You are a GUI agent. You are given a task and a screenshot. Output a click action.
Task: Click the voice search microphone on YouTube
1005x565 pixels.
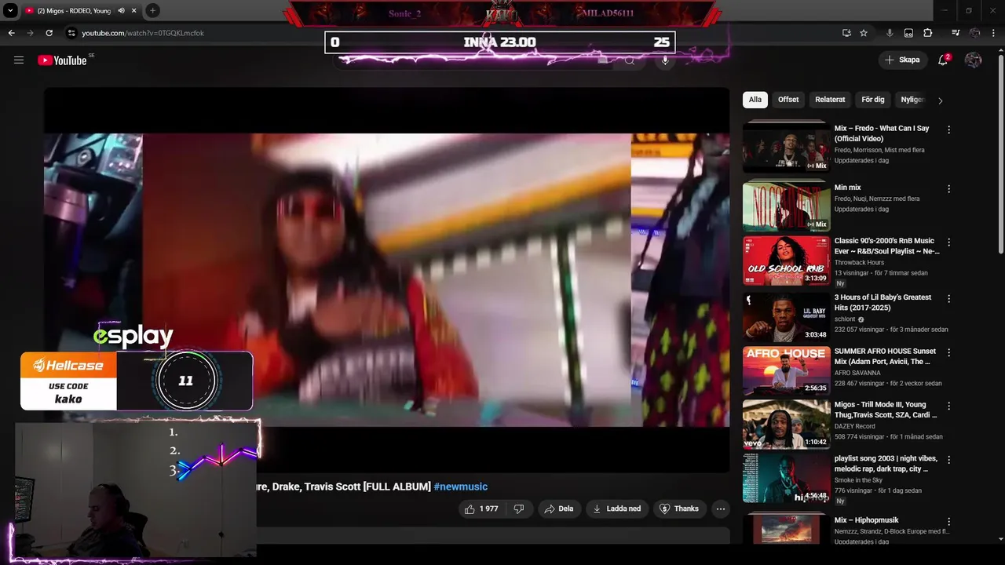(665, 60)
